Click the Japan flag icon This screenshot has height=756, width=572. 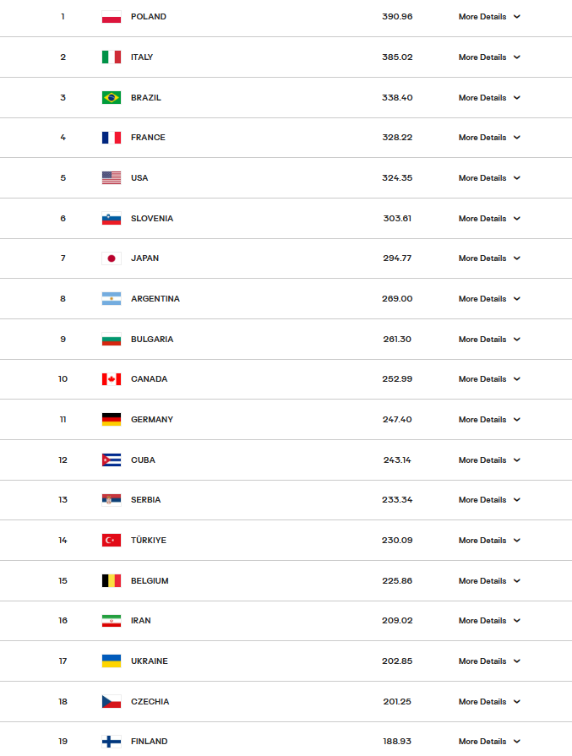pos(112,258)
